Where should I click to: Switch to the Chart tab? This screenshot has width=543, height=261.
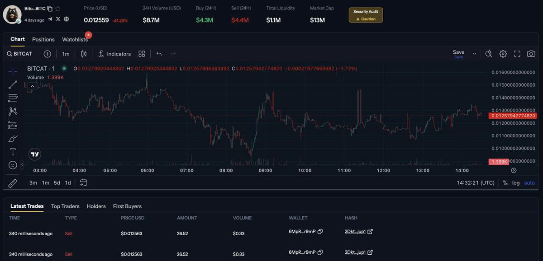point(18,39)
